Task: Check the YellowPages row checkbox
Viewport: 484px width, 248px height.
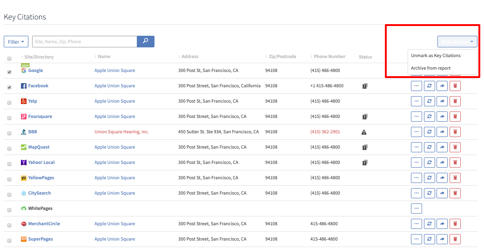Action: (x=9, y=179)
